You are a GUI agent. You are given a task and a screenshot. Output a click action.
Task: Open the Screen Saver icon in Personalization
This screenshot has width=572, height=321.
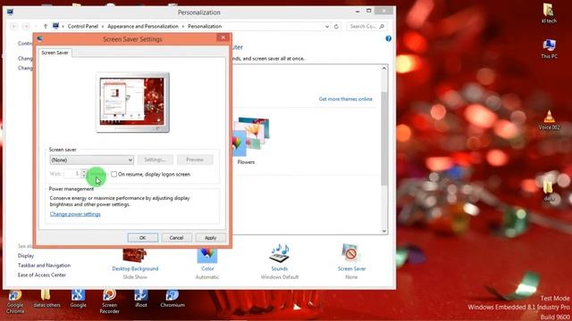(x=351, y=253)
